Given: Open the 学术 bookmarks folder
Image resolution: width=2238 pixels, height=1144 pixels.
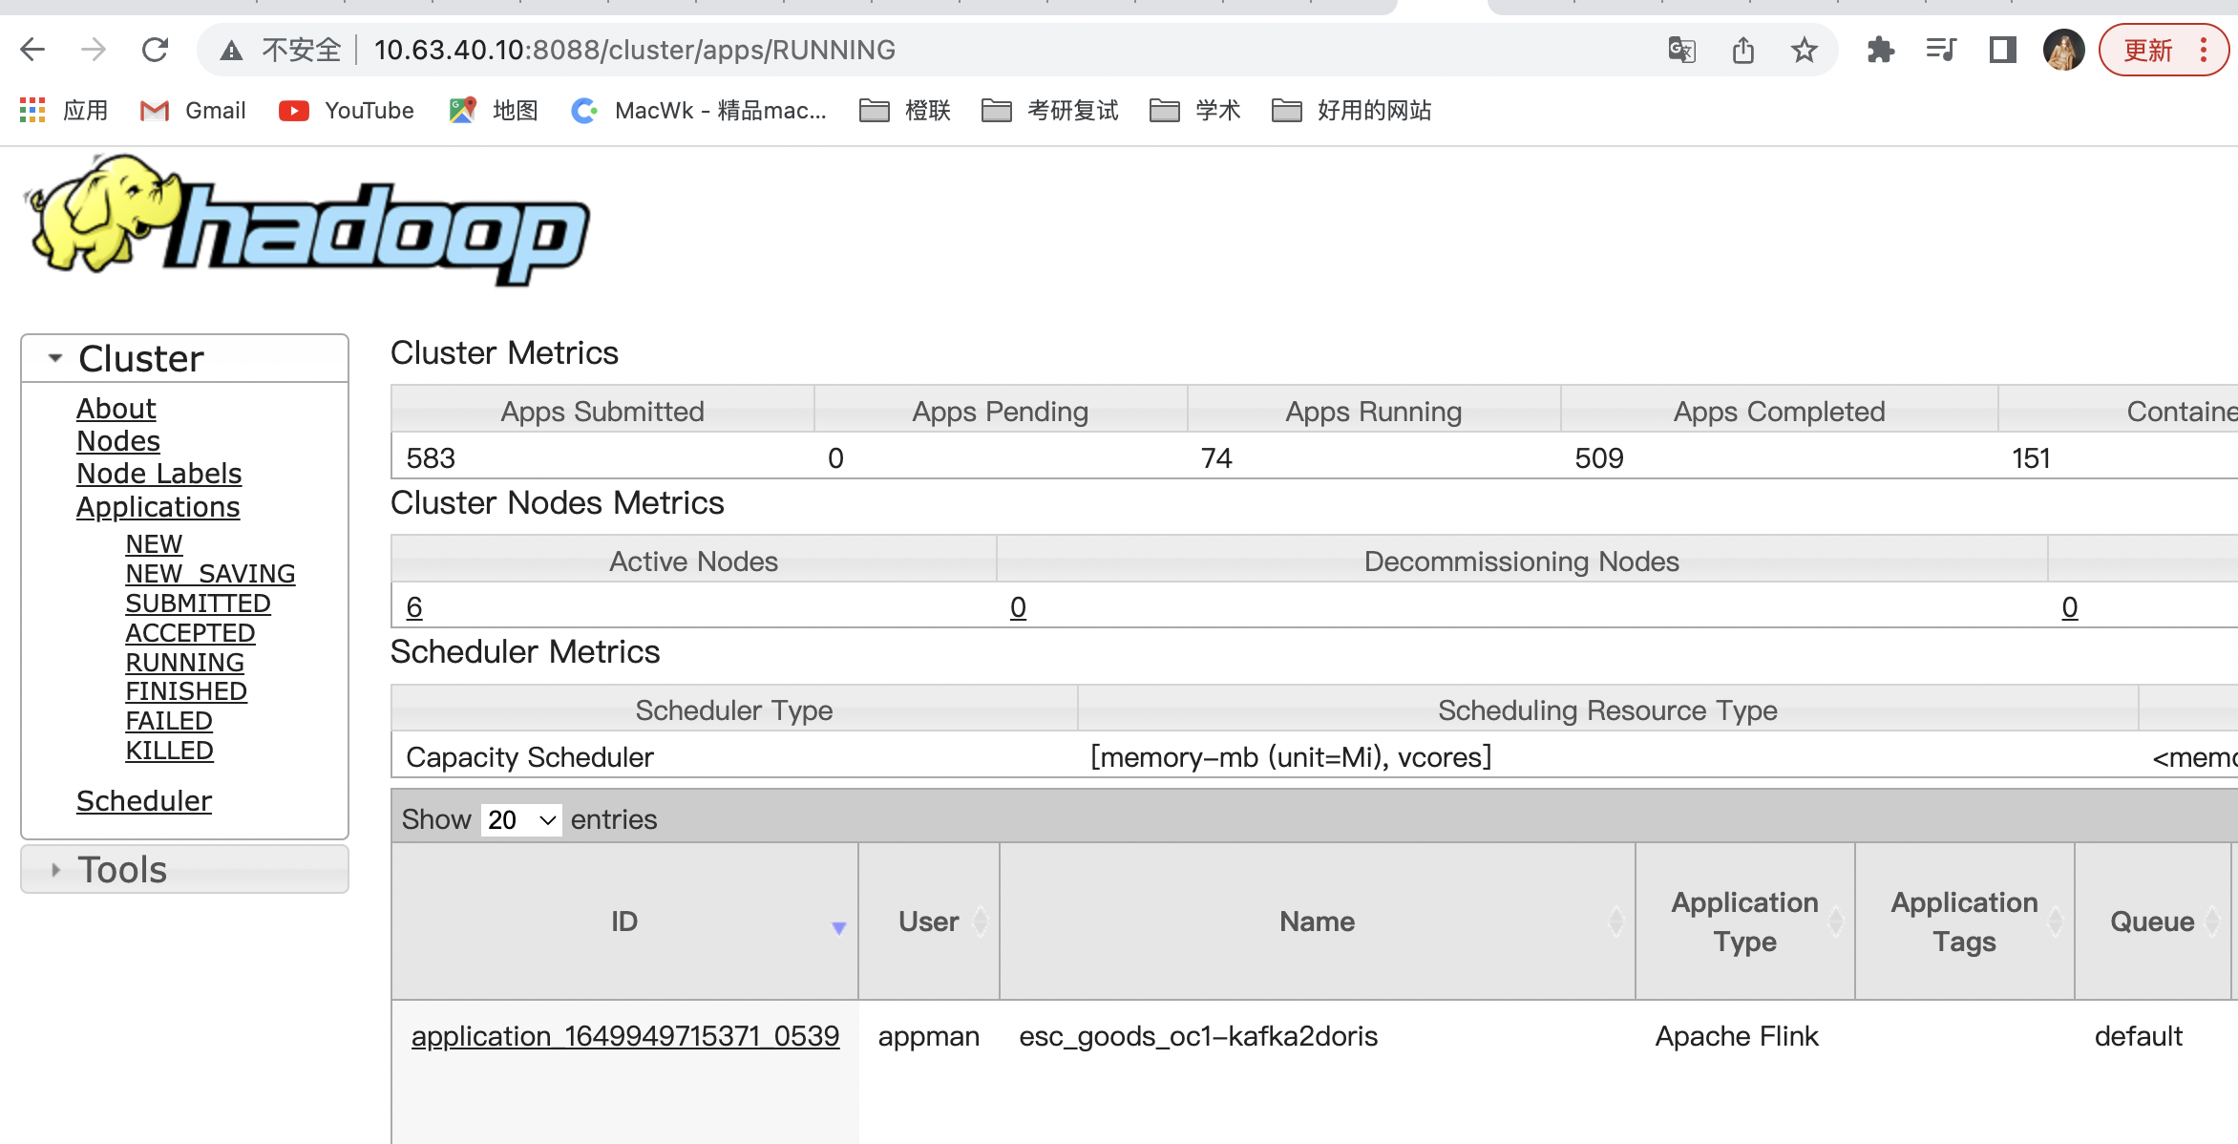Looking at the screenshot, I should pos(1195,111).
